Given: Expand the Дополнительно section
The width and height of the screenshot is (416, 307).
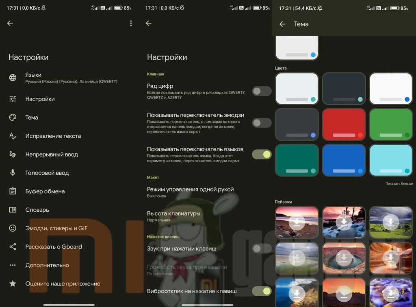Looking at the screenshot, I should click(x=47, y=265).
